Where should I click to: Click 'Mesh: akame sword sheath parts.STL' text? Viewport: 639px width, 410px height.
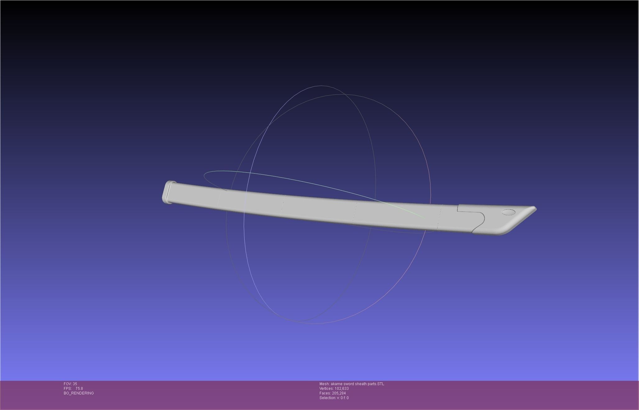[352, 384]
